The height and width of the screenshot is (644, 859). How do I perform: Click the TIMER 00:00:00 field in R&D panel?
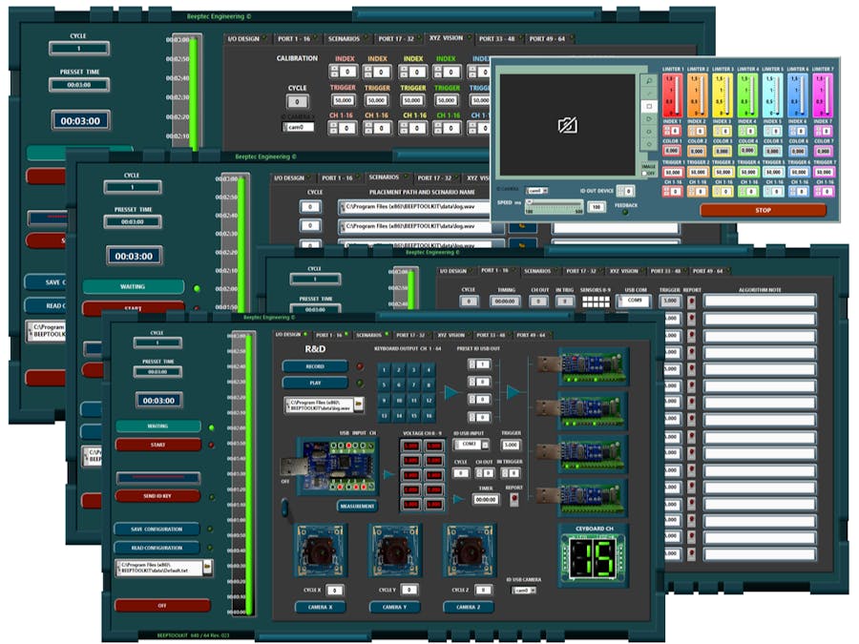(x=486, y=500)
